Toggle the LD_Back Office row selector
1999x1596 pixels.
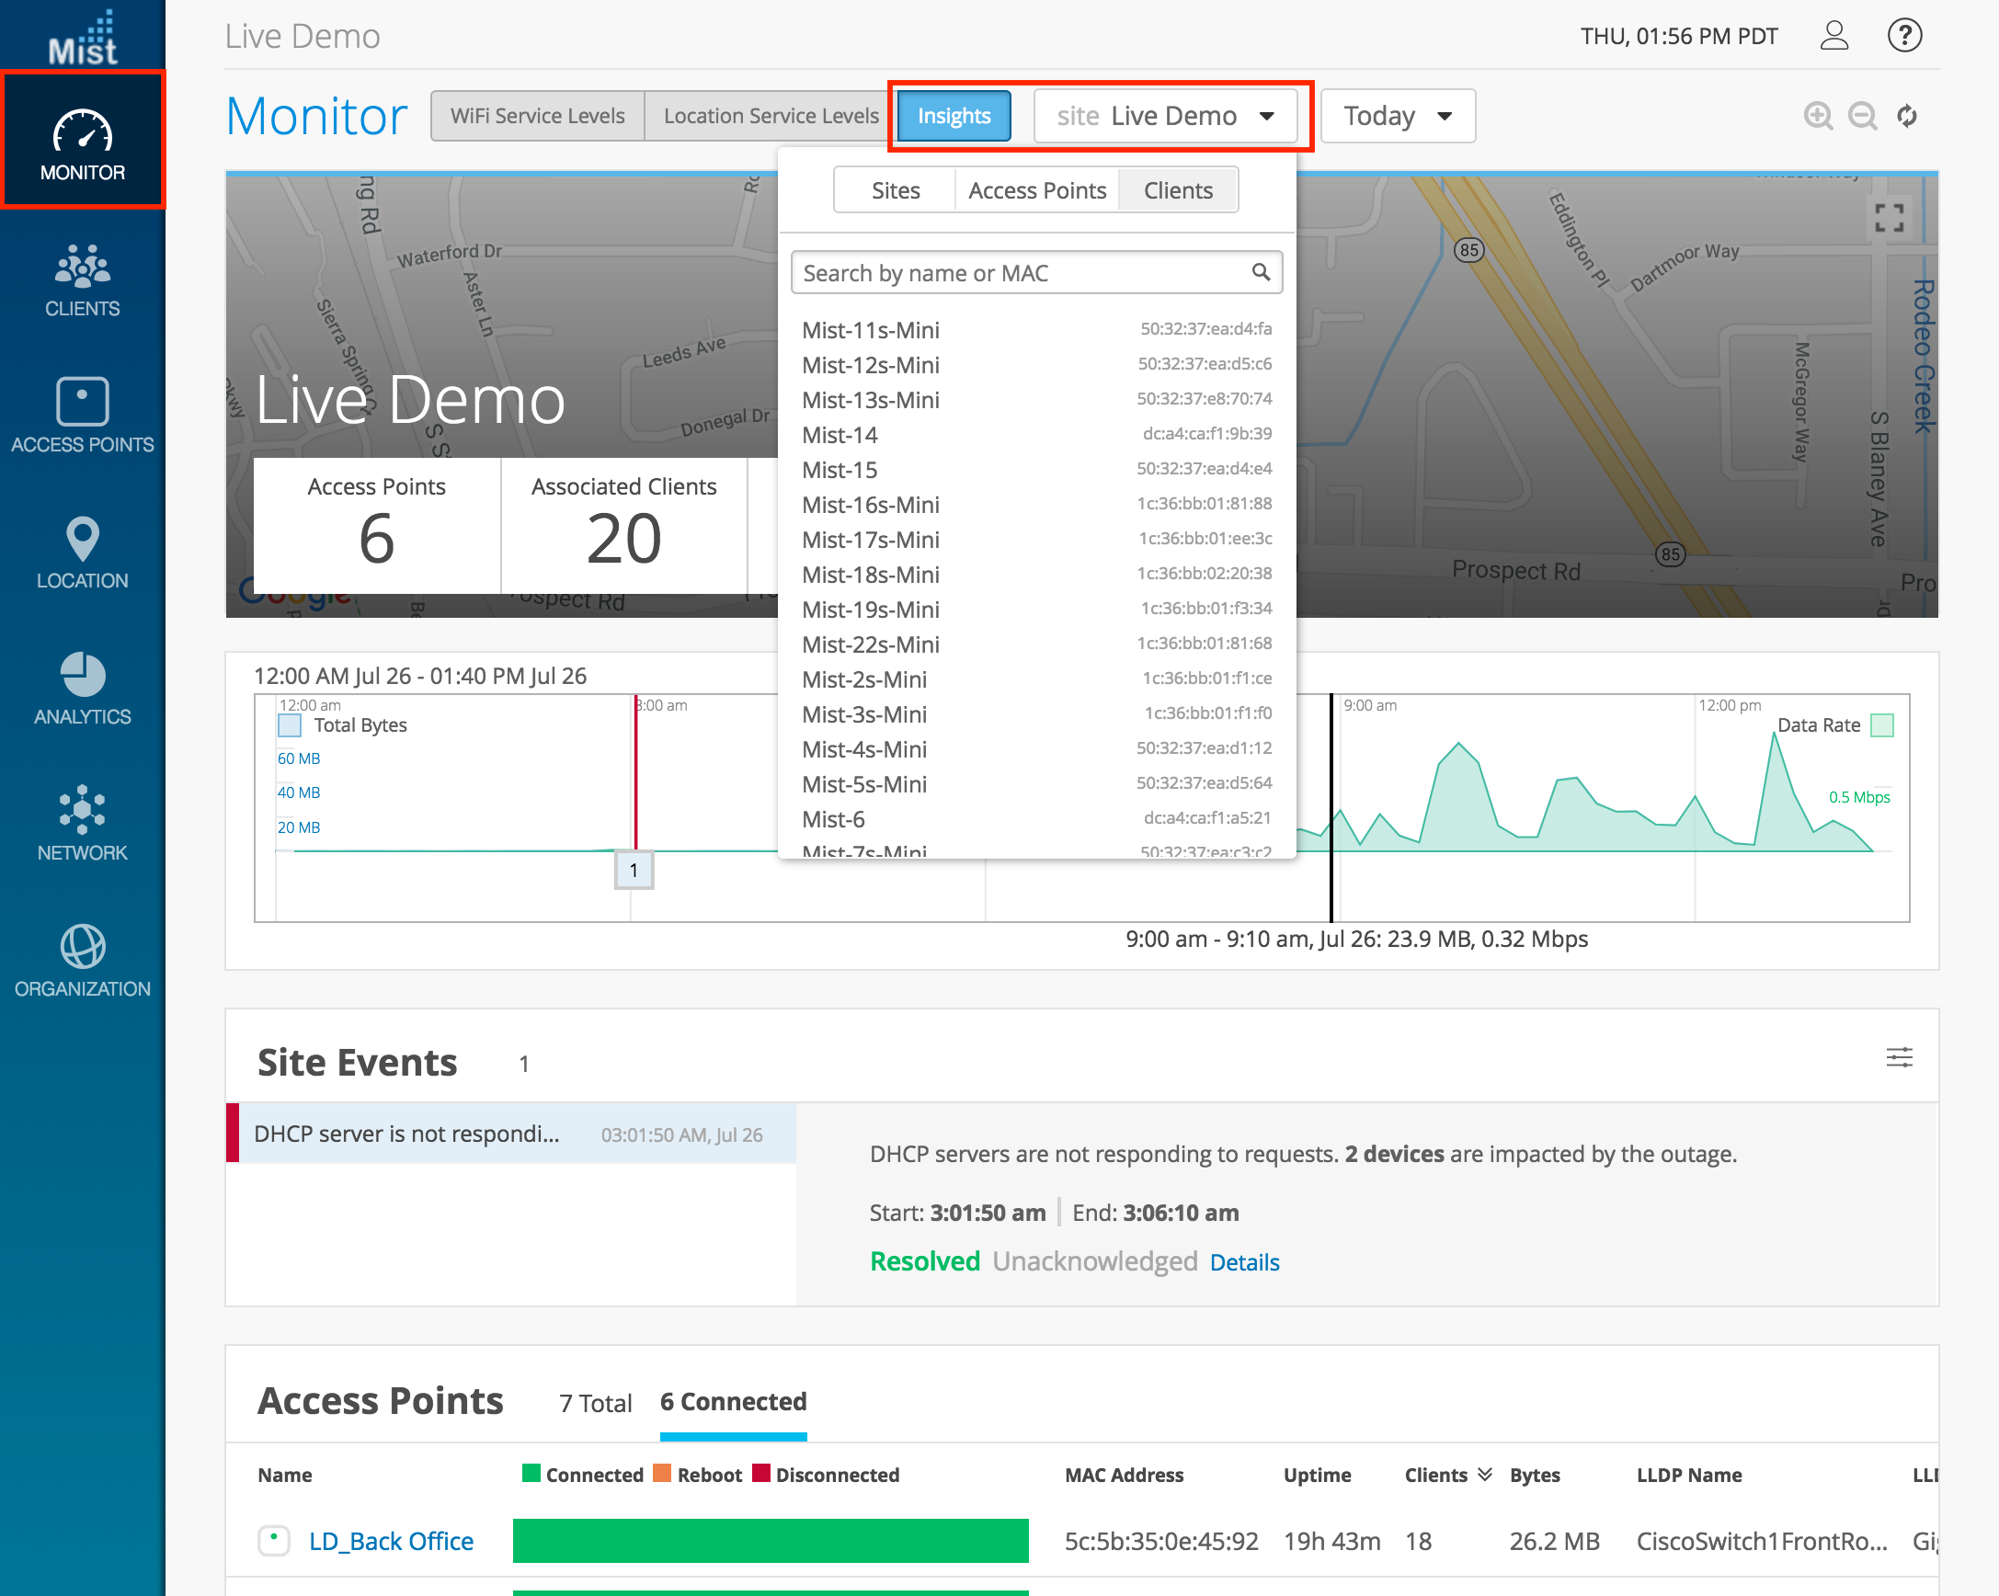pyautogui.click(x=273, y=1540)
